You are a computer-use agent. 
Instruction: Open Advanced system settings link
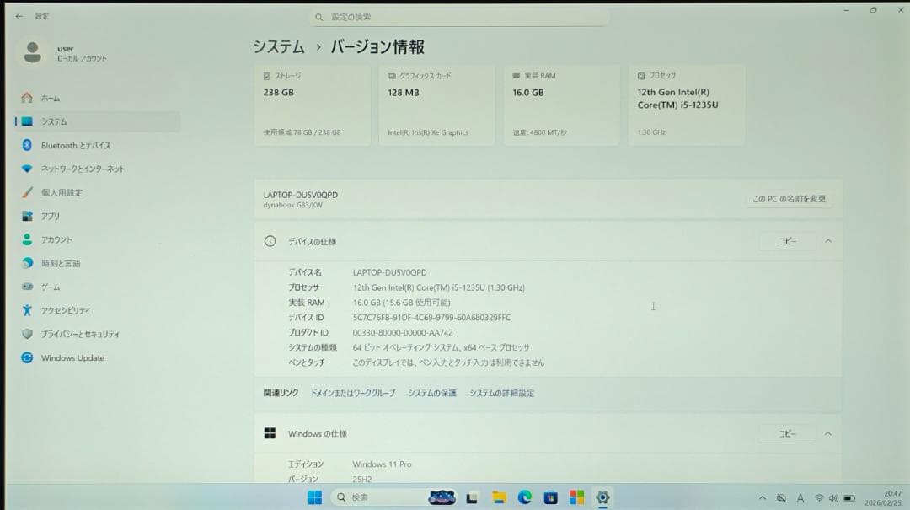click(501, 393)
